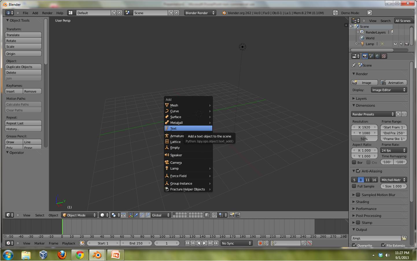Open the Render Presets dropdown
Image resolution: width=417 pixels, height=261 pixels.
[373, 114]
